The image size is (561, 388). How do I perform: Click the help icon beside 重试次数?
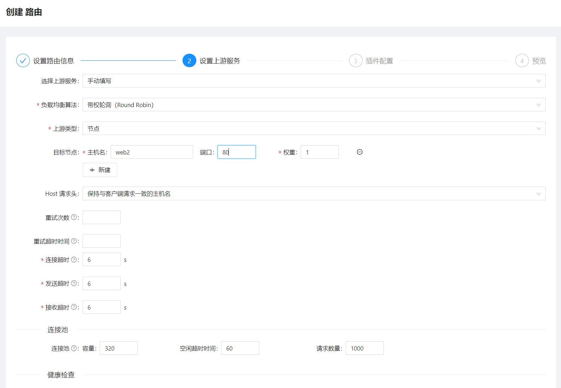pos(74,217)
